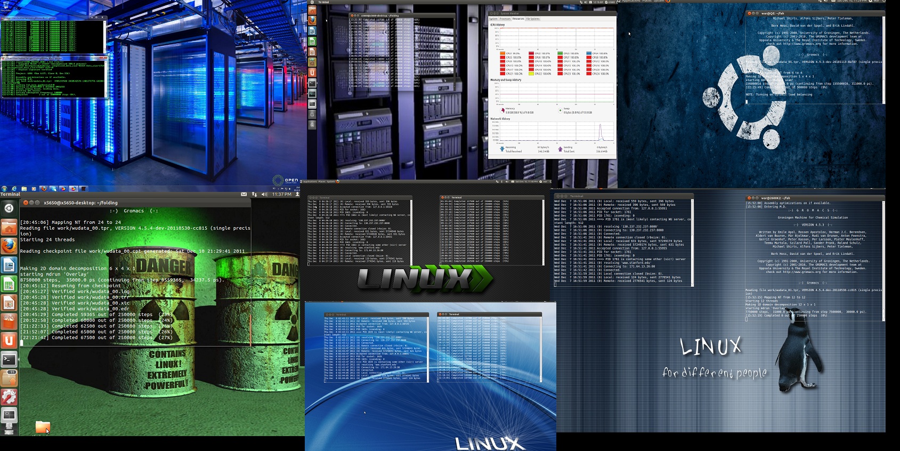Screen dimensions: 900x451
Task: Open Windows Explorer from the Windows taskbar
Action: pos(24,189)
